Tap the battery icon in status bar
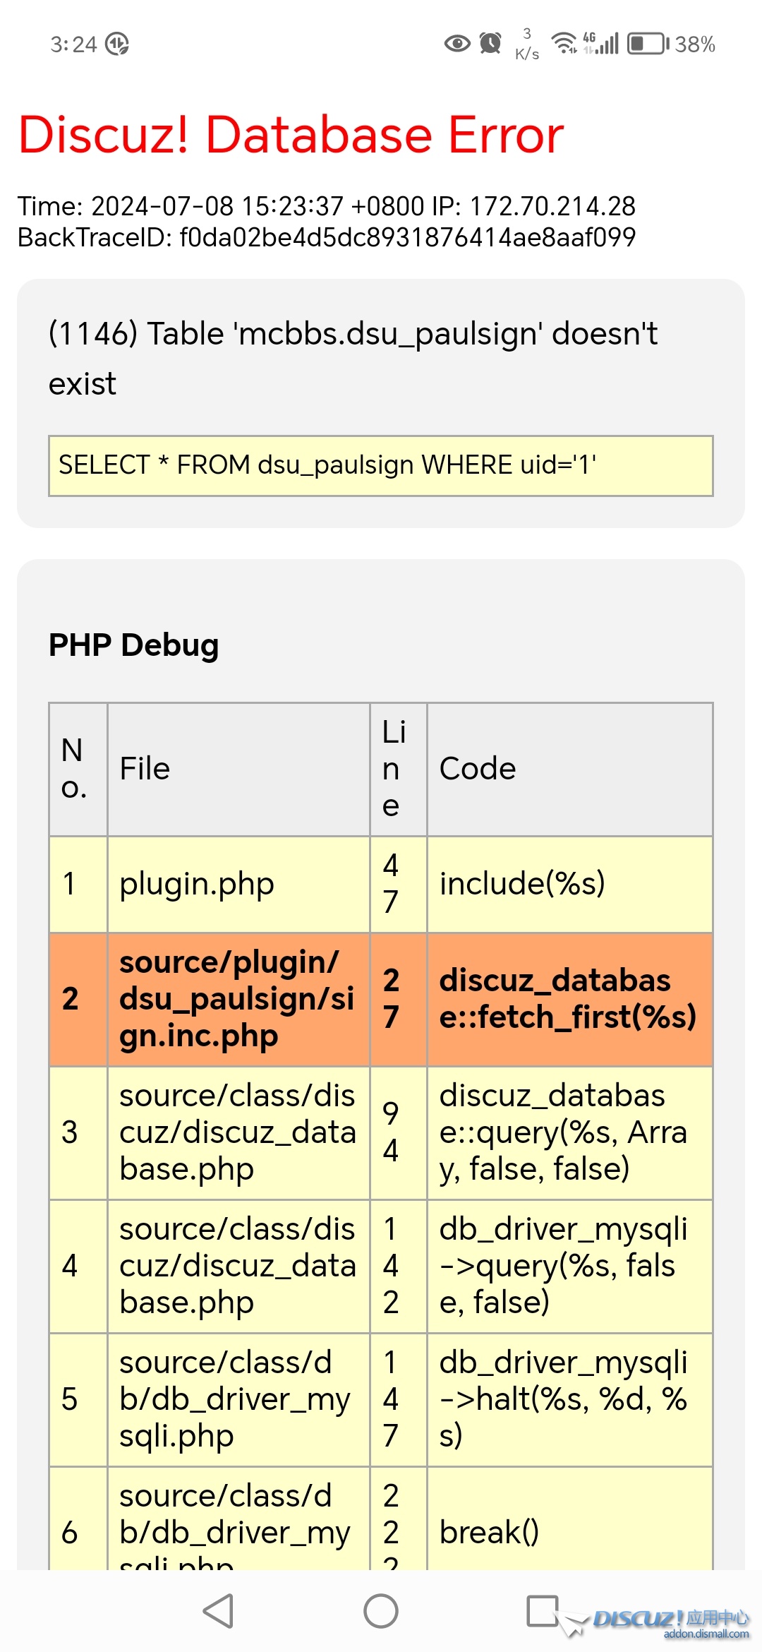 [x=647, y=44]
